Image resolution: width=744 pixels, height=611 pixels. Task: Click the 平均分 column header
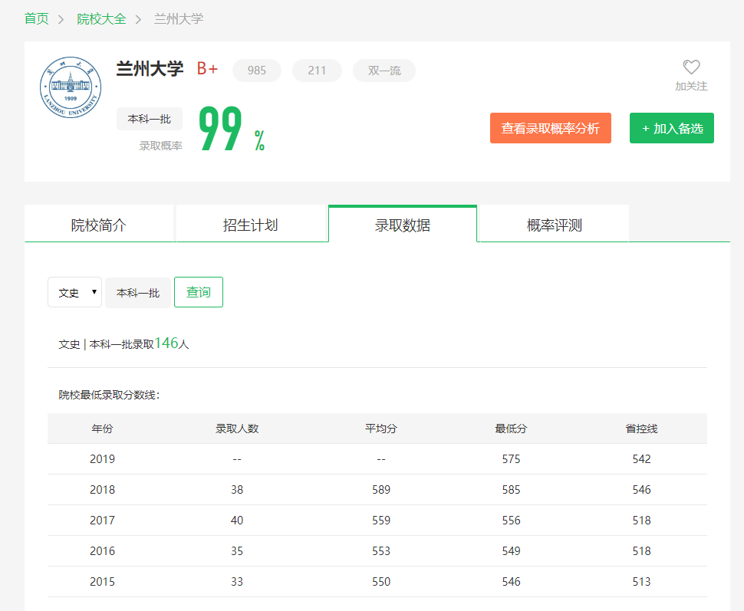tap(381, 429)
